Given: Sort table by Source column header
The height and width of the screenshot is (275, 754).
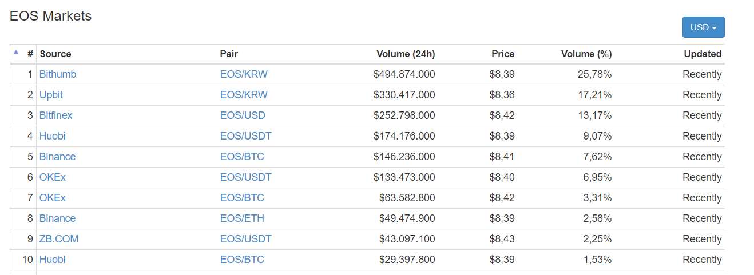Looking at the screenshot, I should tap(55, 54).
